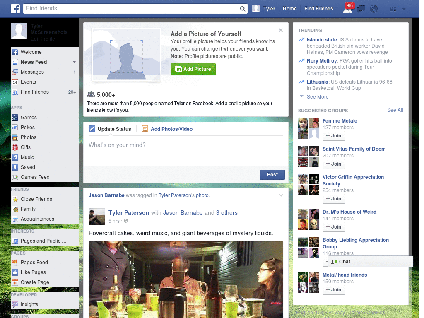Image resolution: width=424 pixels, height=318 pixels.
Task: Open the Rory McIlroy trending topic
Action: pyautogui.click(x=321, y=61)
